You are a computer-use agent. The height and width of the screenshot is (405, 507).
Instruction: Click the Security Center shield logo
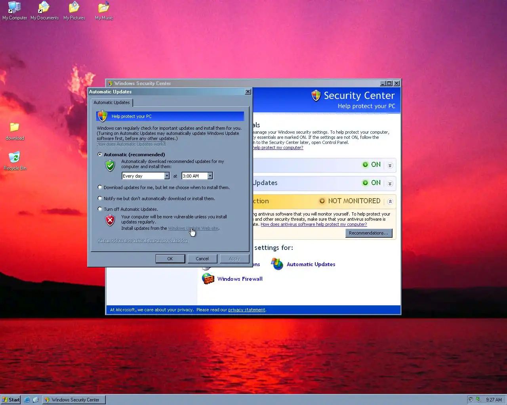click(316, 95)
